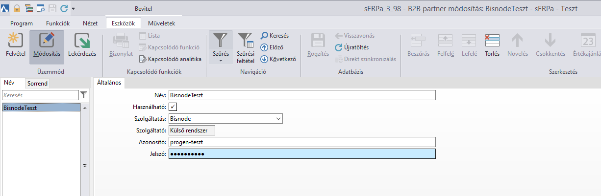Open the Műveletek ribbon tab
The width and height of the screenshot is (601, 196).
158,23
